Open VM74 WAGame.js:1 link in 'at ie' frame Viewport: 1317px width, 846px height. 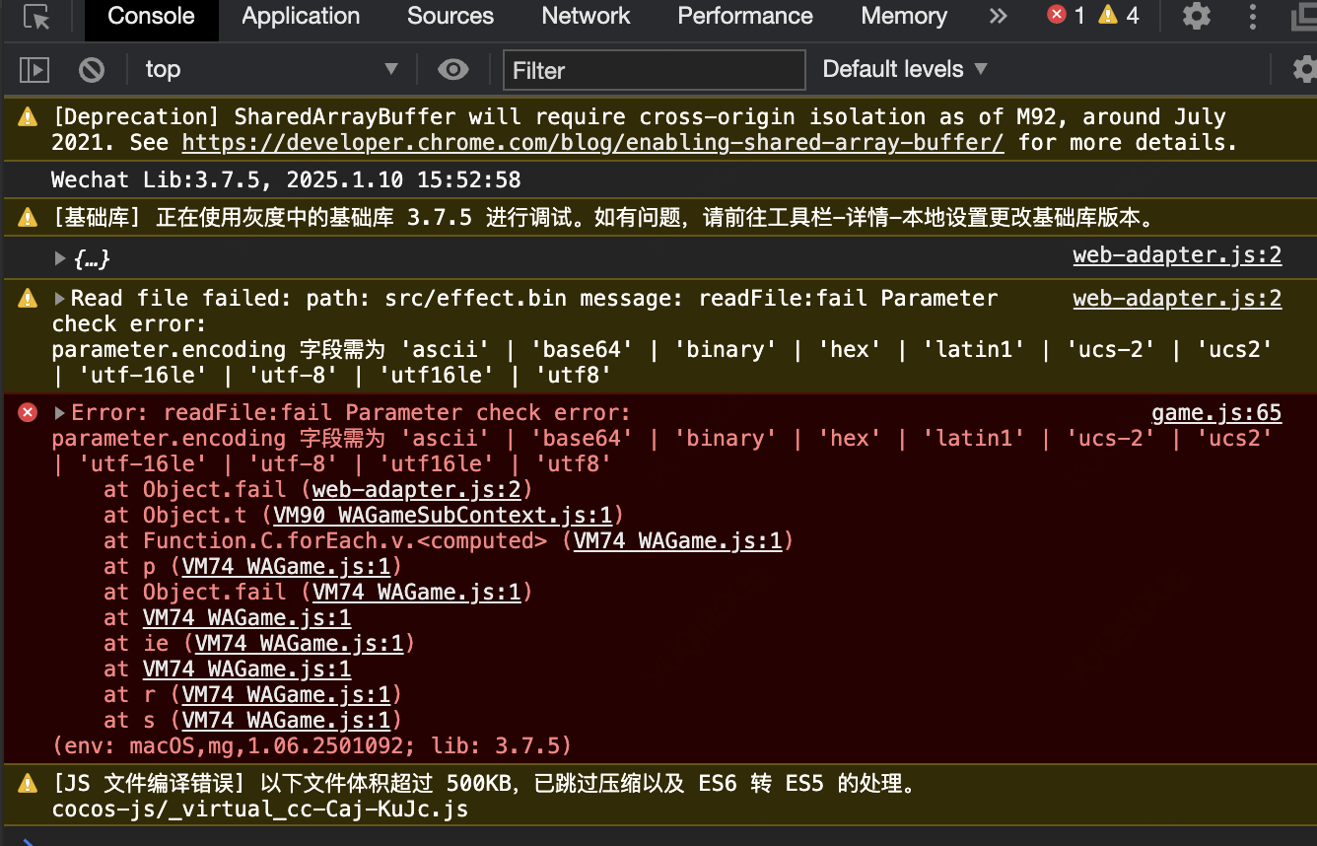[300, 643]
